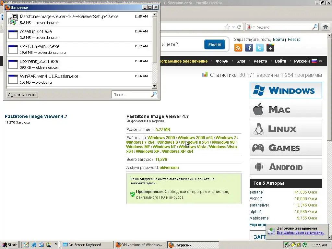Click the Android platform banner
The width and height of the screenshot is (332, 249).
pos(286,167)
